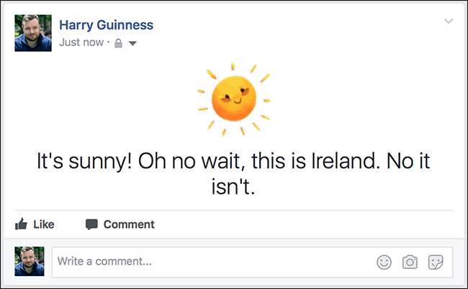
Task: Click the small avatar beside comment box
Action: click(30, 262)
